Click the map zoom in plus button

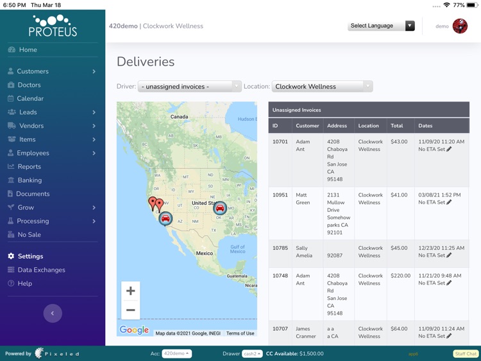pyautogui.click(x=130, y=291)
